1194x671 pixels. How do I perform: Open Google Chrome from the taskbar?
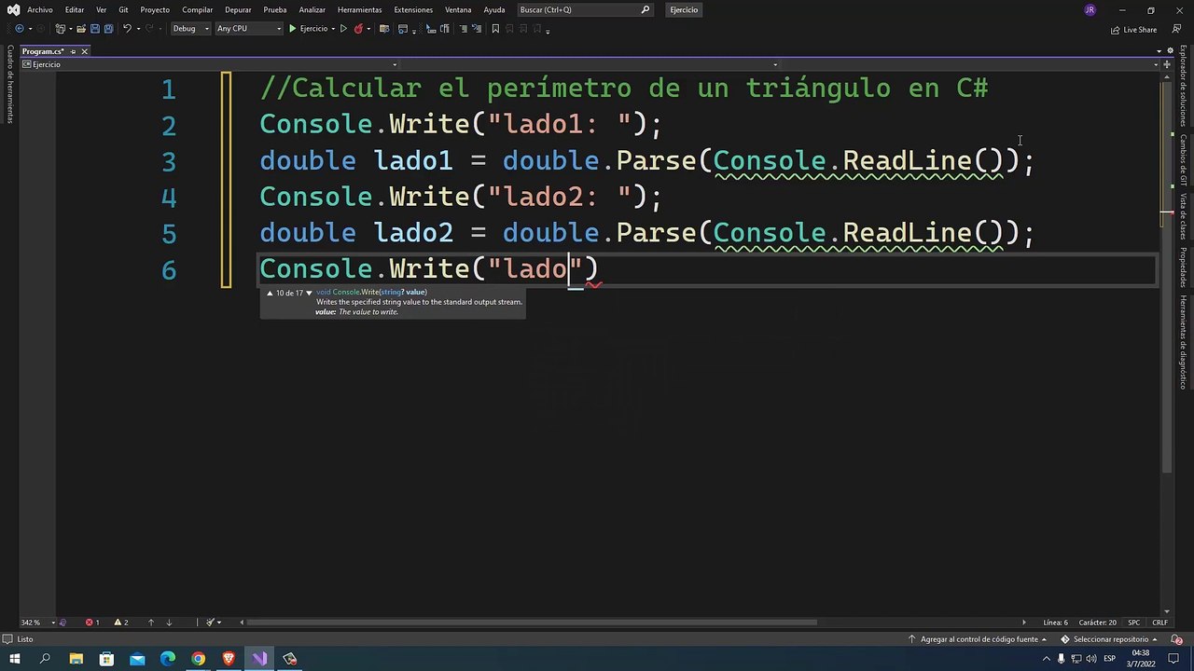[x=199, y=659]
